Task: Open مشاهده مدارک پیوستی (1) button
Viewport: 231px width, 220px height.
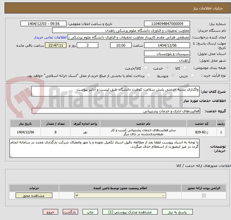Action: [130, 212]
